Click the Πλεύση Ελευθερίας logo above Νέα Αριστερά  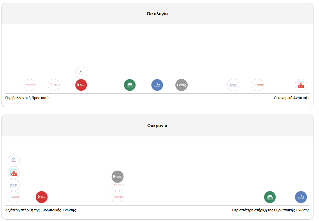tap(81, 73)
